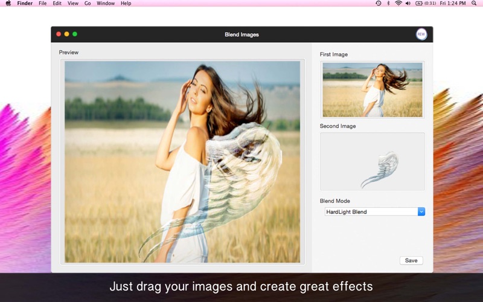Open the Wi-Fi status menu
This screenshot has height=302, width=483.
(398, 4)
